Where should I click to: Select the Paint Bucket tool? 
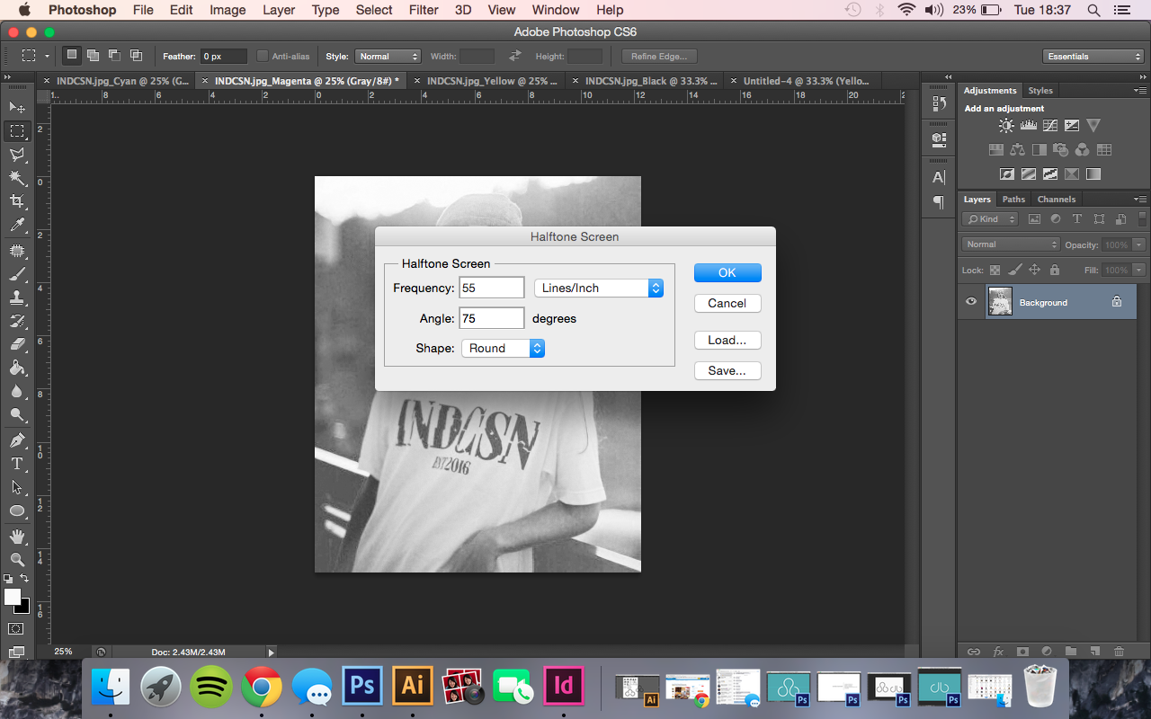pos(17,368)
